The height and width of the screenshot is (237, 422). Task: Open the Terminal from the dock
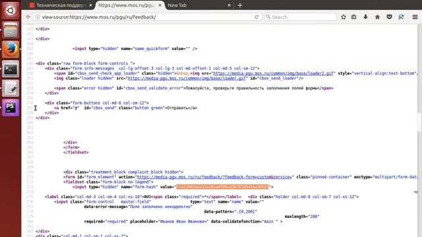(11, 68)
